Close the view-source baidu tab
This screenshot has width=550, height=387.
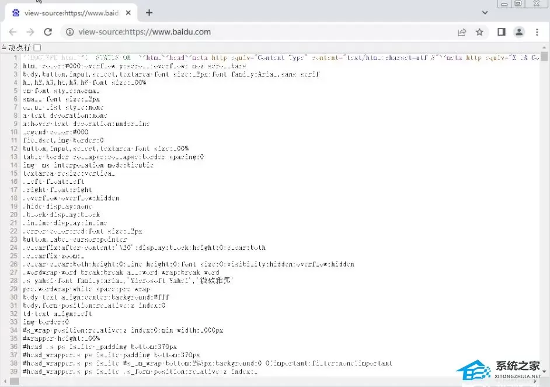click(128, 13)
